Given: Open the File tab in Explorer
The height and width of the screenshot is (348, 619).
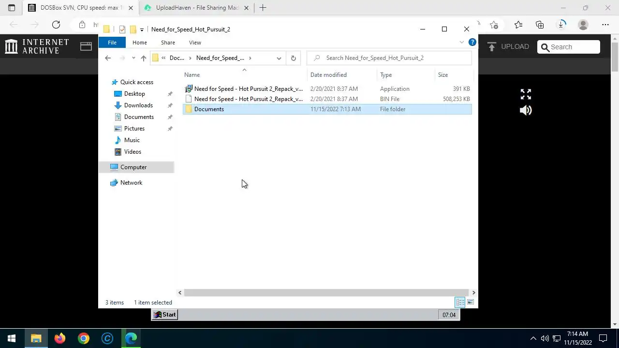Looking at the screenshot, I should click(x=112, y=43).
